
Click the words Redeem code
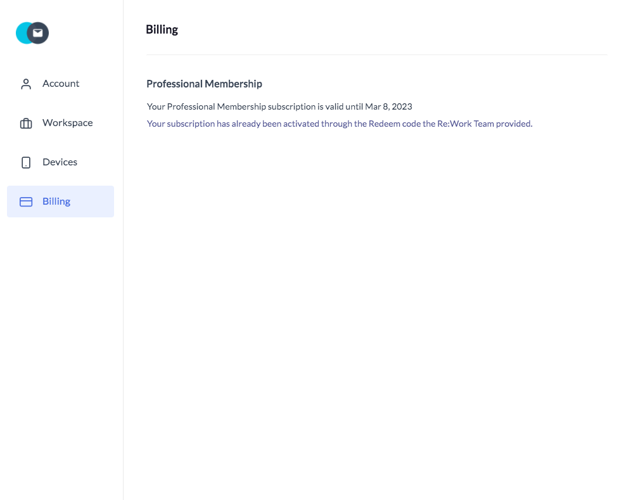[395, 124]
